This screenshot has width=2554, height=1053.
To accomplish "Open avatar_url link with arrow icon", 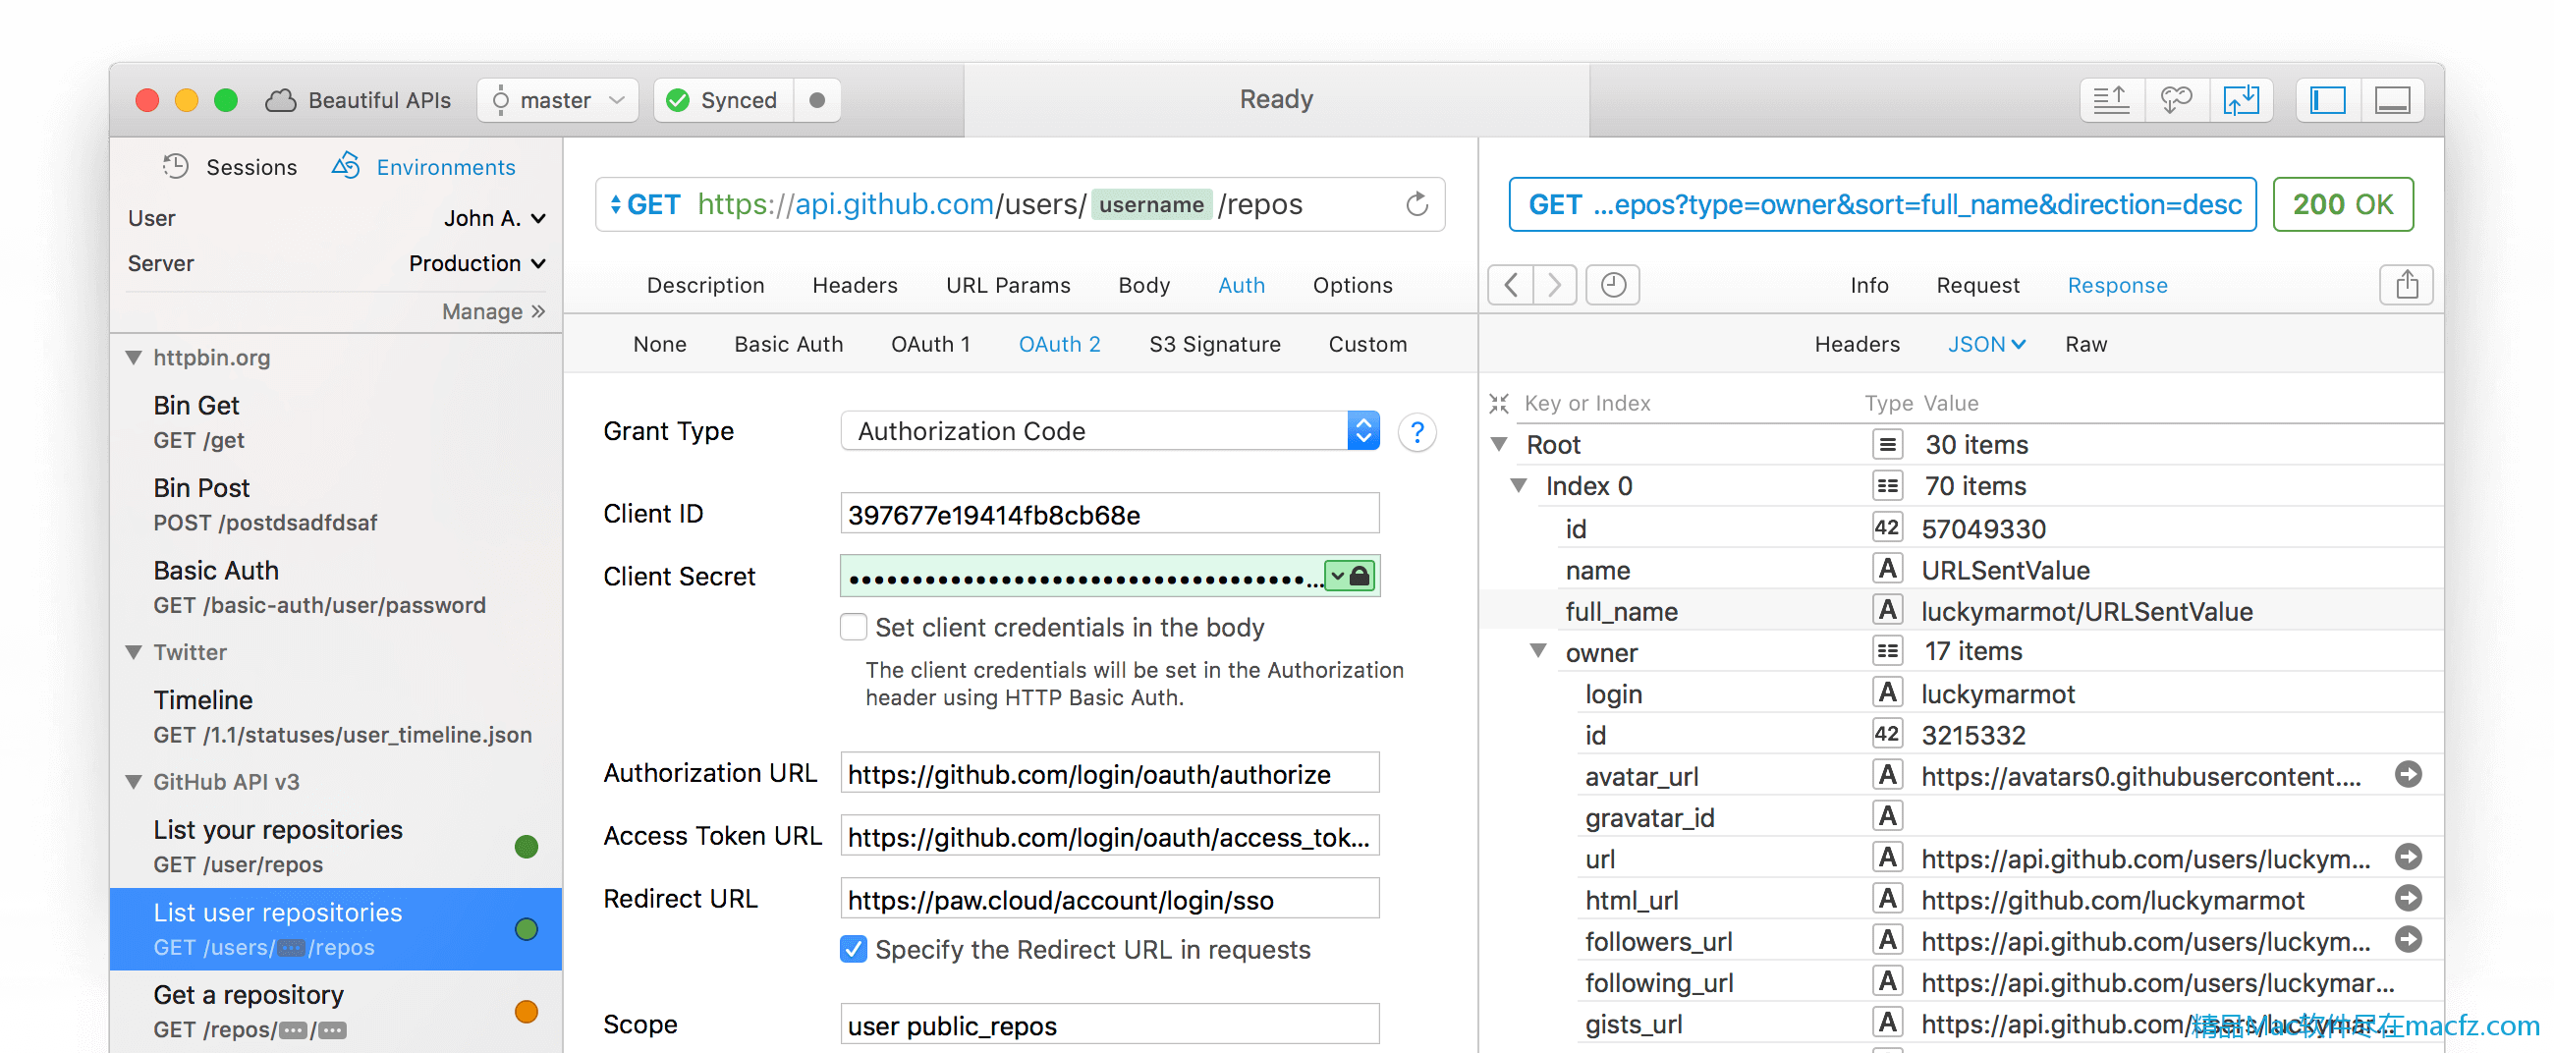I will click(x=2409, y=775).
